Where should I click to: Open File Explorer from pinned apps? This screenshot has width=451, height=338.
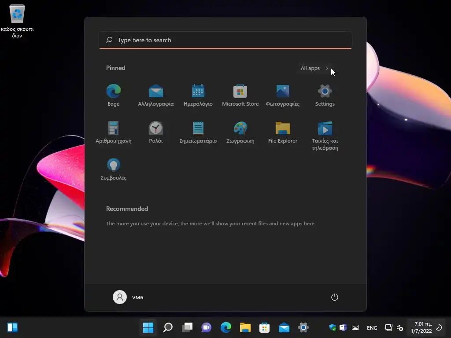click(x=282, y=132)
